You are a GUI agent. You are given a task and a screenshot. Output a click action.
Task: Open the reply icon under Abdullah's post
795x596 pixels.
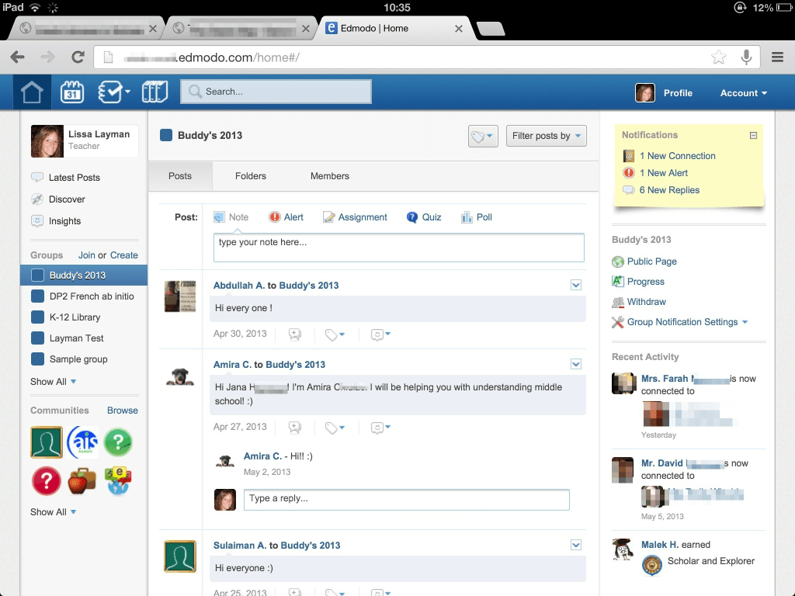click(x=295, y=334)
